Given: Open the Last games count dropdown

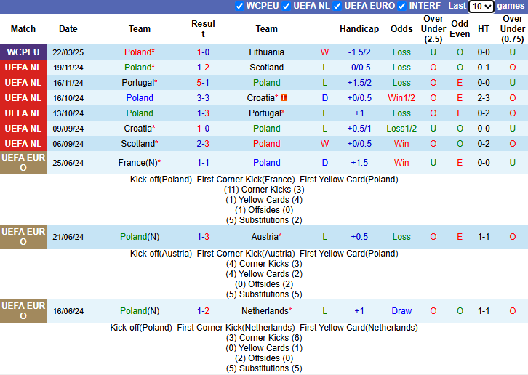Looking at the screenshot, I should pyautogui.click(x=481, y=7).
